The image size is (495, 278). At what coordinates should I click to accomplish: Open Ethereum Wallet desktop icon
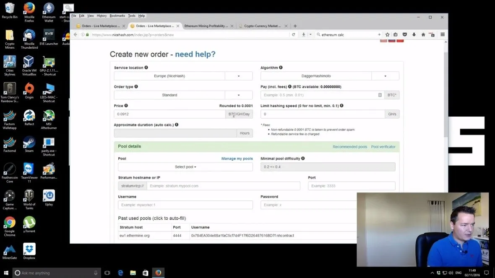(49, 12)
